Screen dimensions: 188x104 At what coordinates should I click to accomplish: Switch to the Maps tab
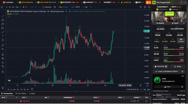click(32, 94)
